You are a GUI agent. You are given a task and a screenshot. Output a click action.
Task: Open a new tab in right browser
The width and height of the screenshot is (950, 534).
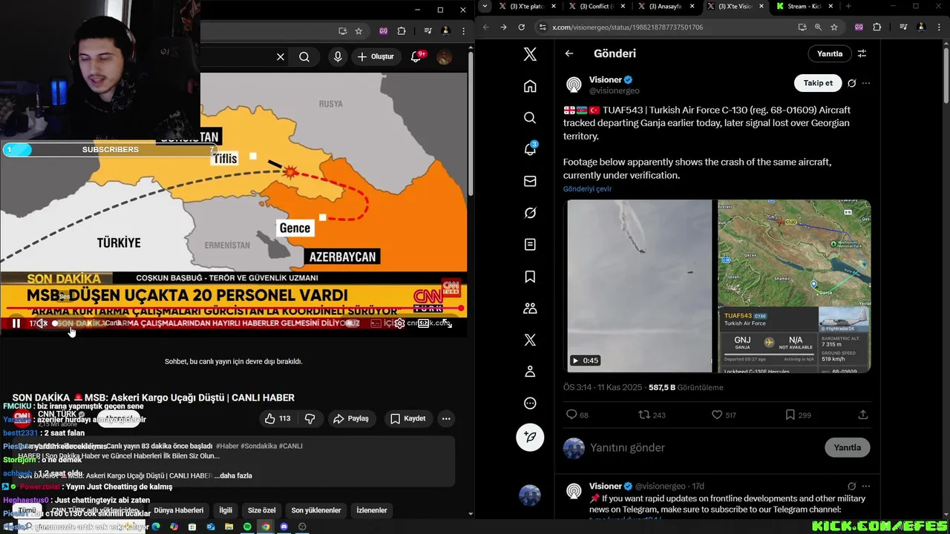[x=848, y=7]
